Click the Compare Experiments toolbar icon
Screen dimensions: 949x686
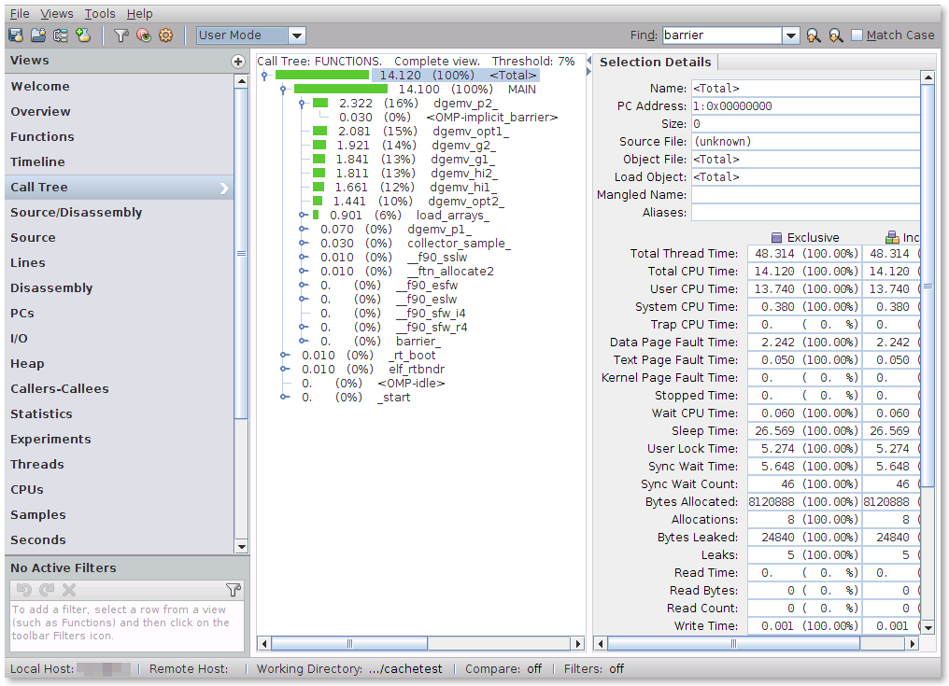click(61, 35)
